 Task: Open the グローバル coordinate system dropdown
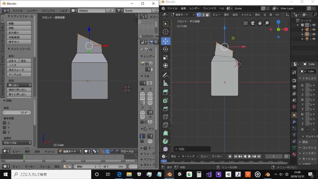click(x=17, y=143)
